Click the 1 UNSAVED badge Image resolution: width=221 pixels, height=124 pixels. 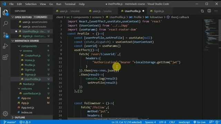click(x=40, y=17)
